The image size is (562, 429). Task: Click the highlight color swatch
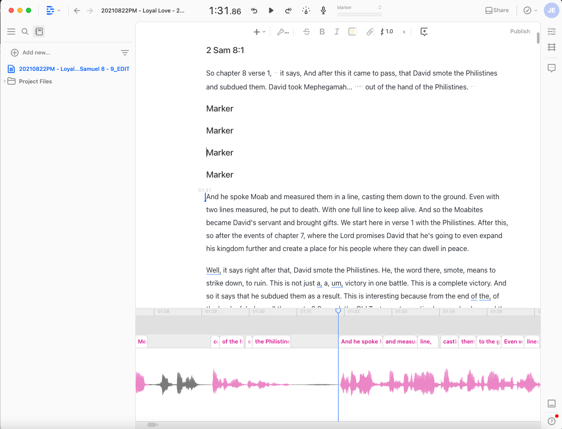point(352,32)
